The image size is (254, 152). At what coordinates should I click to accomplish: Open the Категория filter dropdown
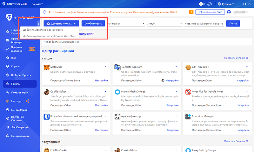pos(125,24)
